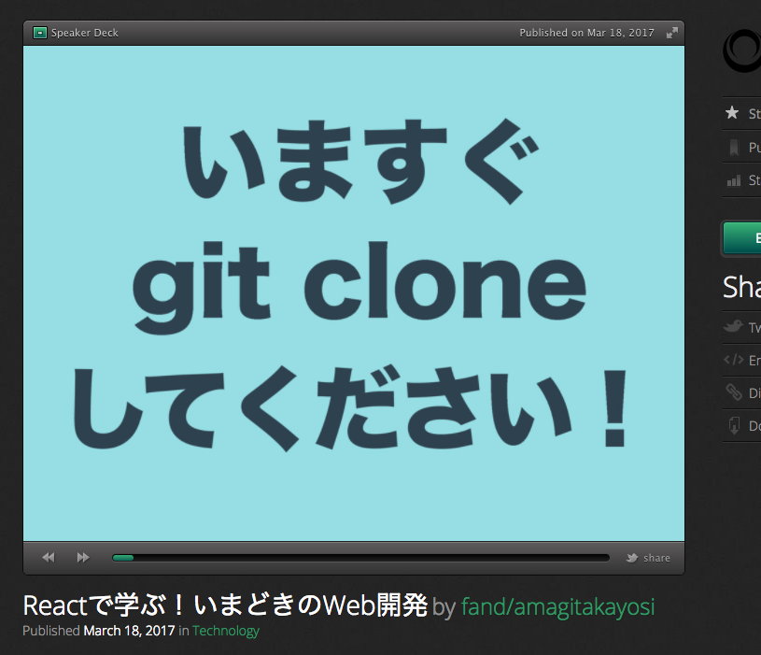This screenshot has height=655, width=761.
Task: Click the presentation title starting with React
Action: tap(225, 606)
